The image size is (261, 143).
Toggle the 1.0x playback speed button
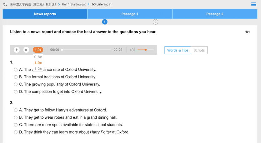(x=38, y=50)
